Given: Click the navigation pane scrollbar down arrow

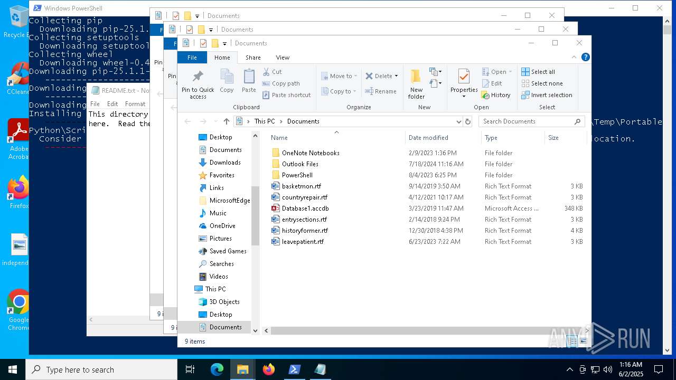Looking at the screenshot, I should pos(256,331).
